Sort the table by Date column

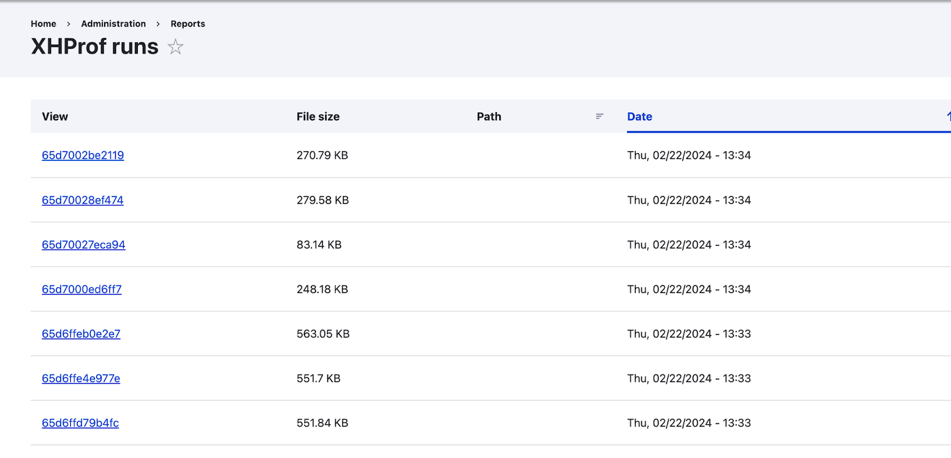[640, 116]
